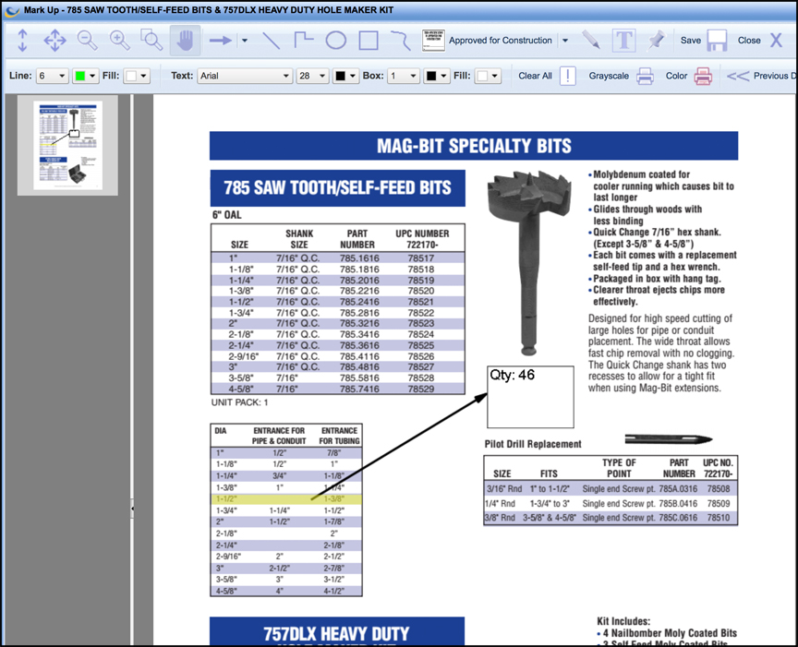The height and width of the screenshot is (647, 798).
Task: Select the arrow drawing tool
Action: click(x=221, y=41)
